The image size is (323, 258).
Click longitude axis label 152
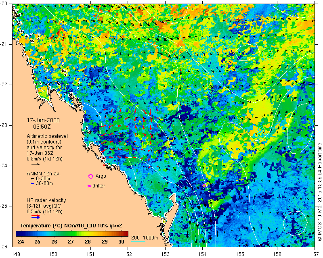(128, 254)
